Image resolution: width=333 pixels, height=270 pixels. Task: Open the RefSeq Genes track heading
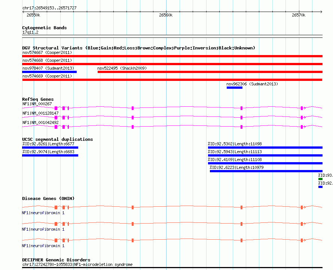38,99
